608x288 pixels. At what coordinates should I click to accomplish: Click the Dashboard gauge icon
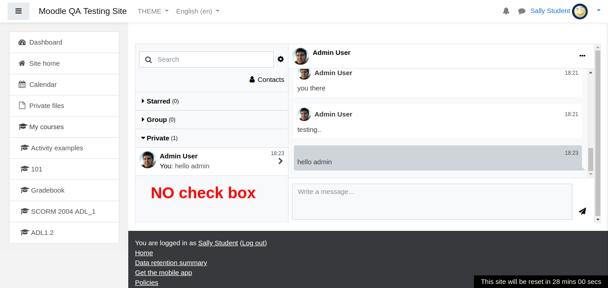(x=22, y=42)
